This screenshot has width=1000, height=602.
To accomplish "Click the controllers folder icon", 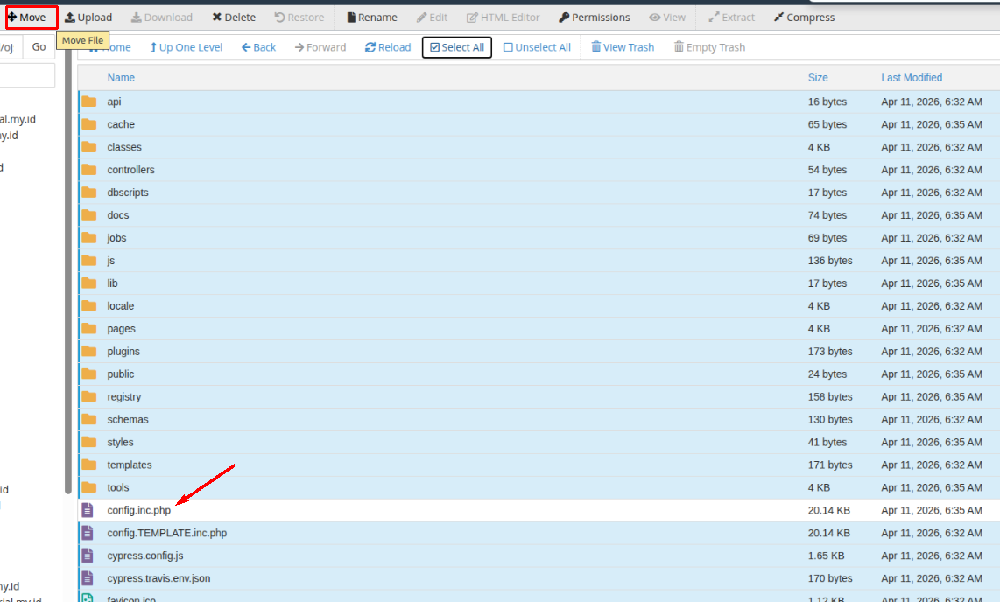I will 89,170.
